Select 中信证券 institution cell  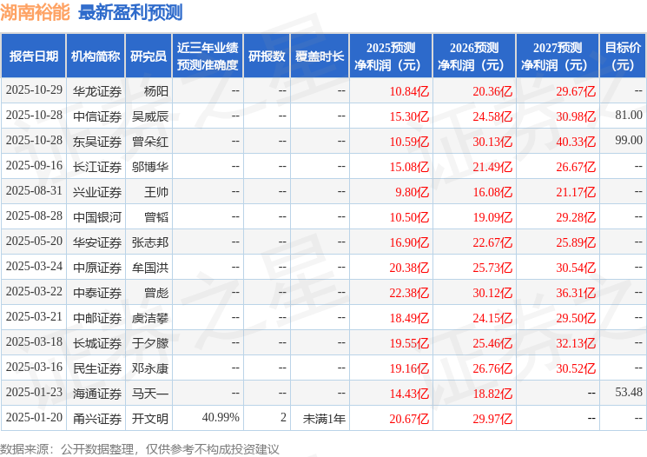coord(97,116)
